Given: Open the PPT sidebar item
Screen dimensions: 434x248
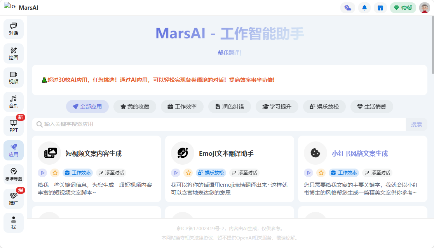Looking at the screenshot, I should pos(14,126).
